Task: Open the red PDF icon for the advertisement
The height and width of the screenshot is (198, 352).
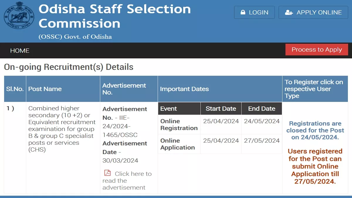Action: [108, 173]
